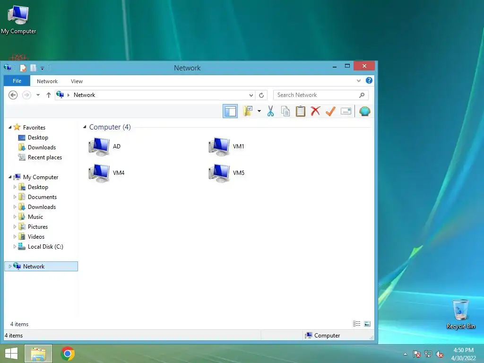This screenshot has width=484, height=363.
Task: Click the network tray icon
Action: click(x=428, y=354)
